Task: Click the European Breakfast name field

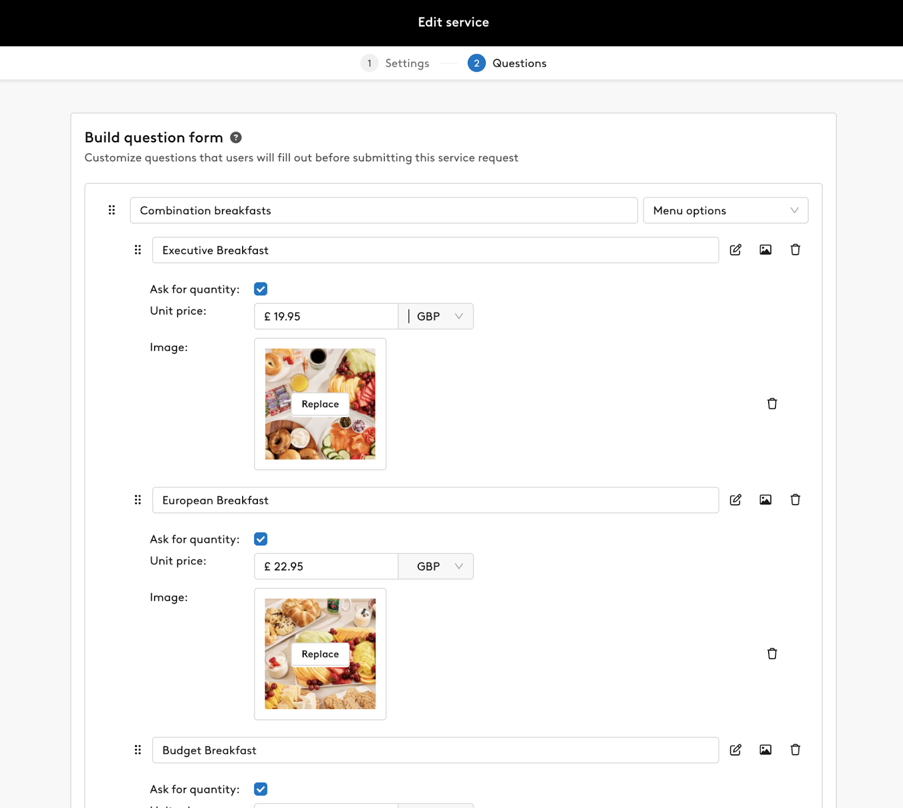Action: (436, 500)
